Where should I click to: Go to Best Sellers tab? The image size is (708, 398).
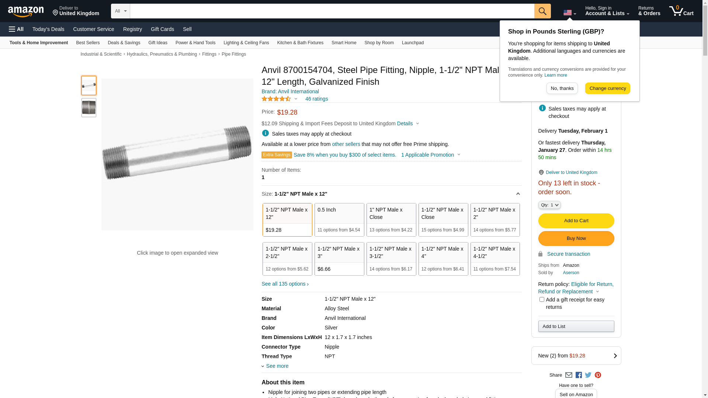[88, 43]
